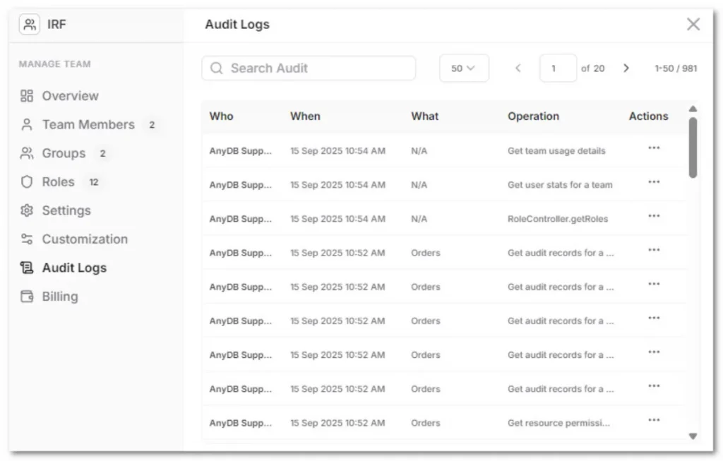723x461 pixels.
Task: Open the actions menu for the first audit row
Action: click(x=654, y=148)
